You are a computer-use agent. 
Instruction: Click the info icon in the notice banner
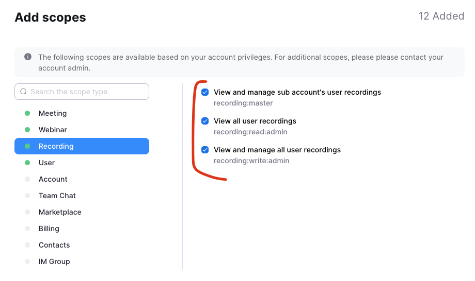click(28, 57)
